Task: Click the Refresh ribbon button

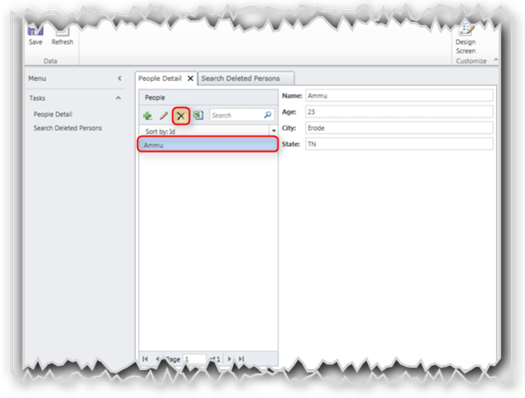Action: click(x=62, y=37)
